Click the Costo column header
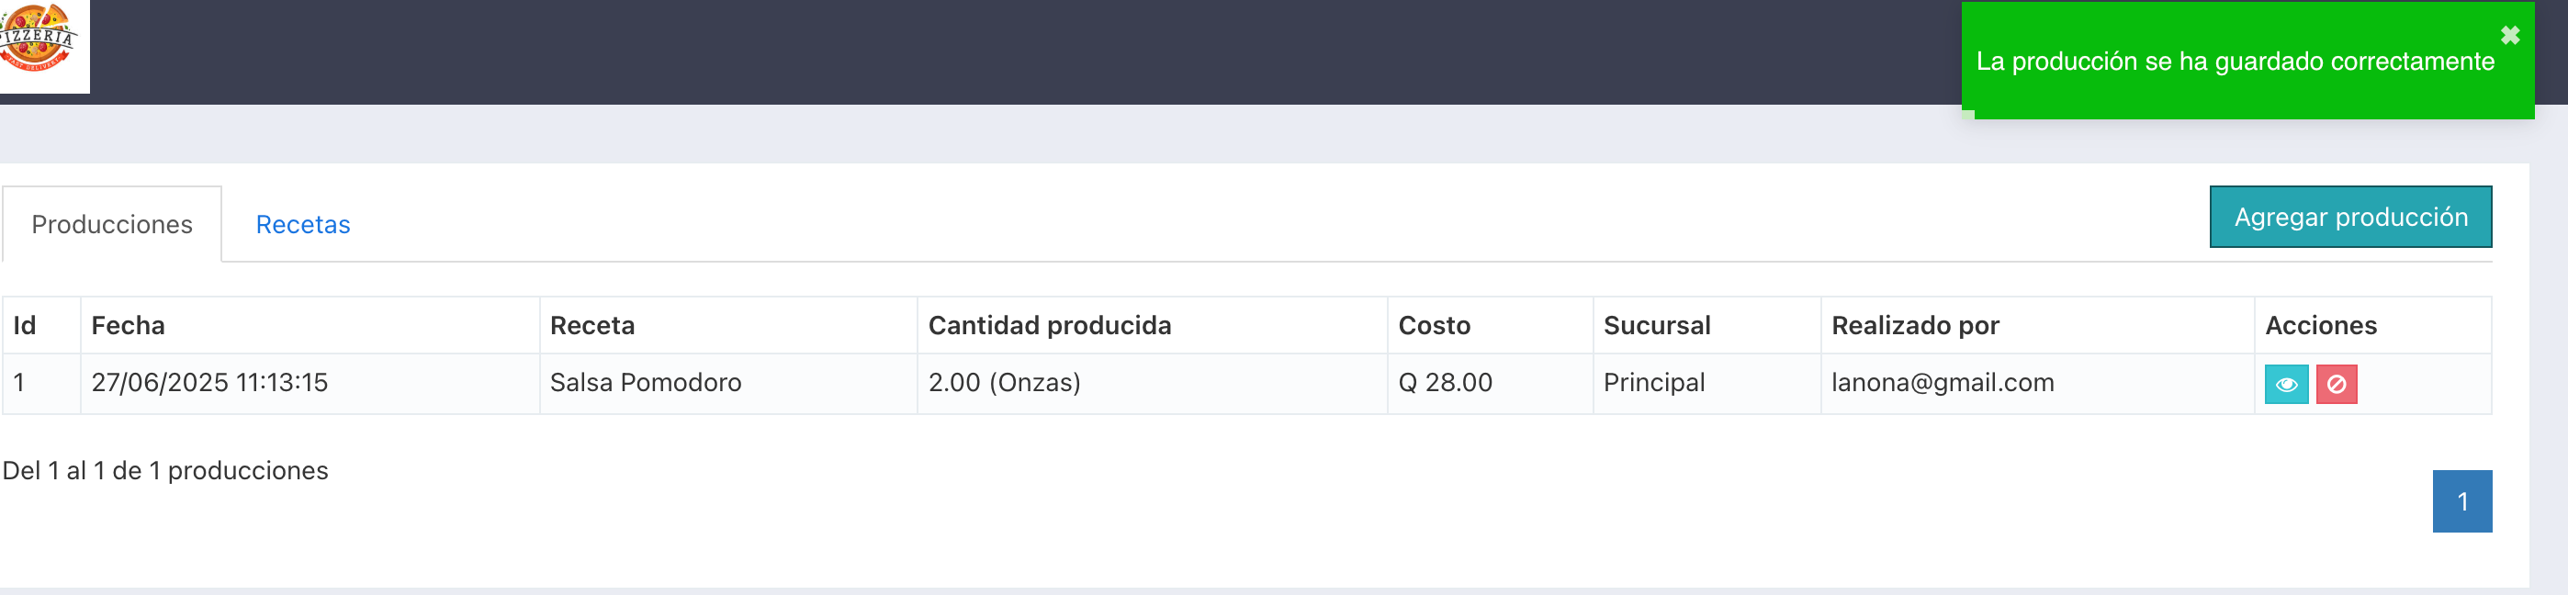The height and width of the screenshot is (595, 2568). [x=1491, y=326]
